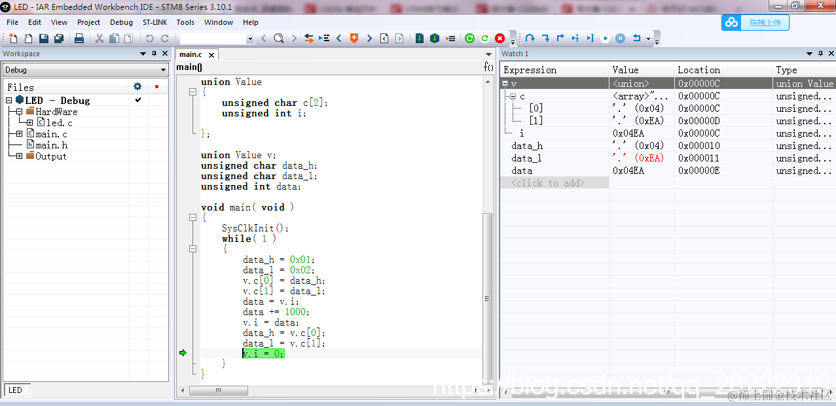Toggle bookmark with the orange shield icon
836x406 pixels.
click(x=354, y=39)
